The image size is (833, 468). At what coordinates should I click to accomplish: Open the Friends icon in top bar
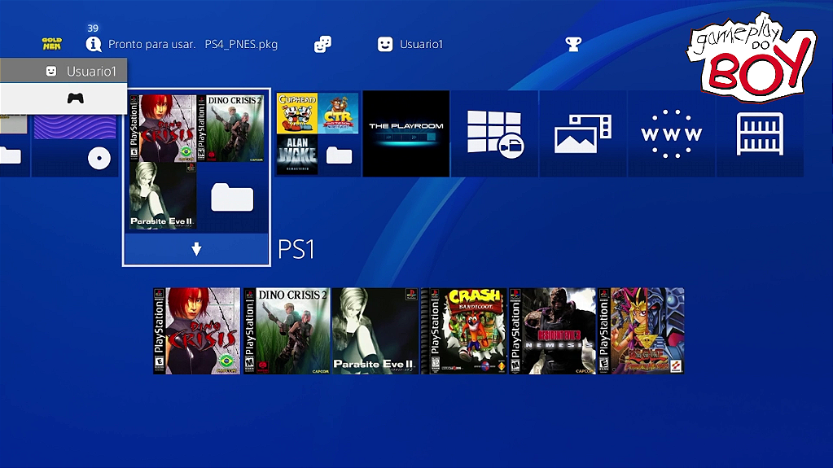322,44
